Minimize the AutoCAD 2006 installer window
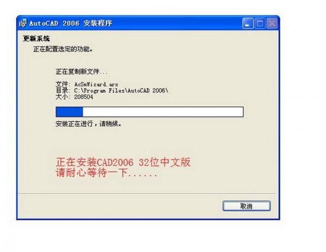Image resolution: width=326 pixels, height=252 pixels. coord(248,23)
